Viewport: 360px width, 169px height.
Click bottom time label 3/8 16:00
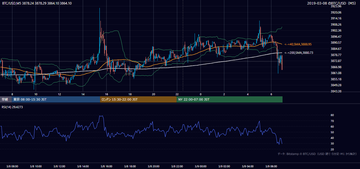pos(106,166)
